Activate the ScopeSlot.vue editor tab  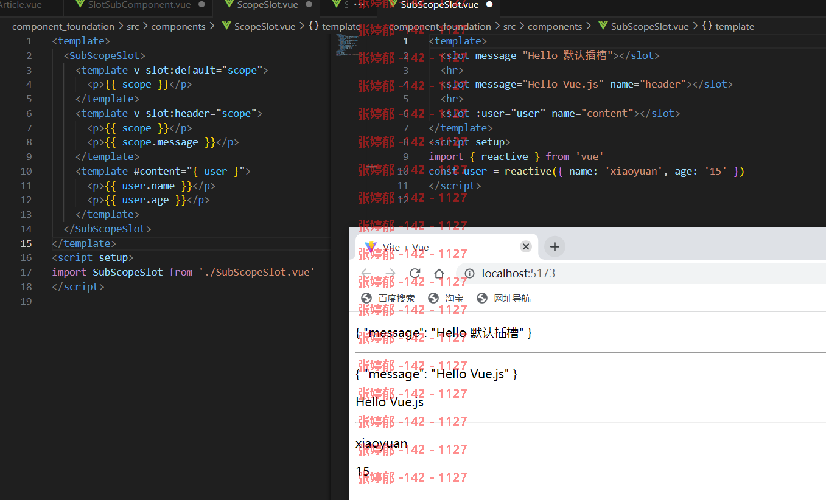(x=267, y=5)
